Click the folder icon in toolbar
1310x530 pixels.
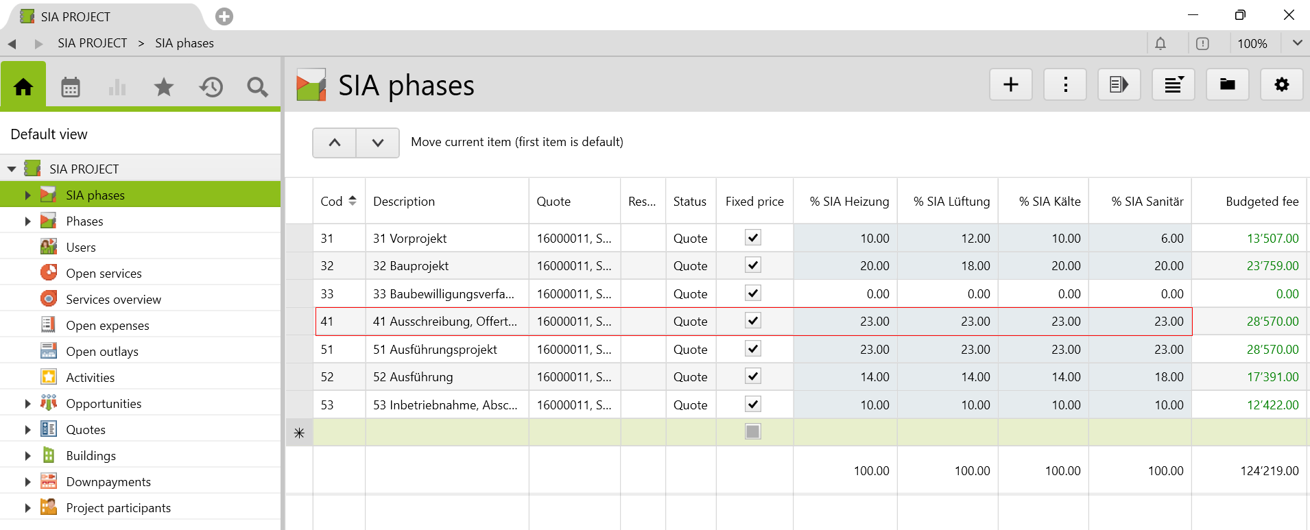pos(1227,85)
